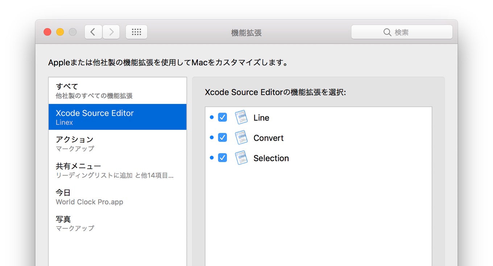
Task: Open the アクション extensions category
Action: (x=117, y=144)
